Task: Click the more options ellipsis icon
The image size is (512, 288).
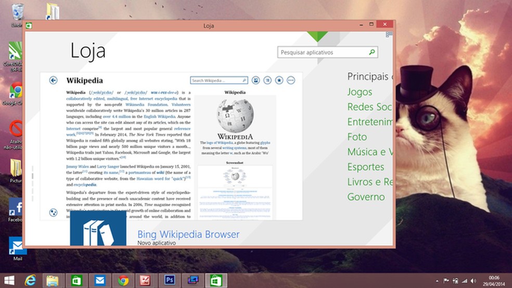Action: pos(291,80)
